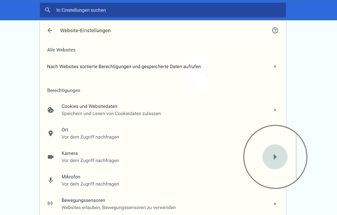Click the magnifier icon in the search bar
Screen dimensions: 337x215
pyautogui.click(x=48, y=10)
